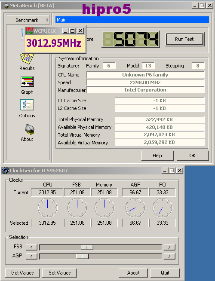
Task: Click the Stepping value field showing 8
Action: 198,66
